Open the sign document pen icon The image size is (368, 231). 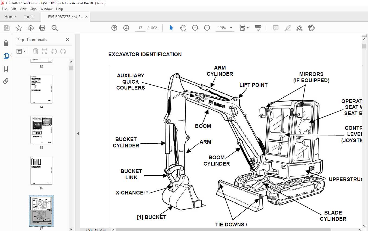coord(300,28)
